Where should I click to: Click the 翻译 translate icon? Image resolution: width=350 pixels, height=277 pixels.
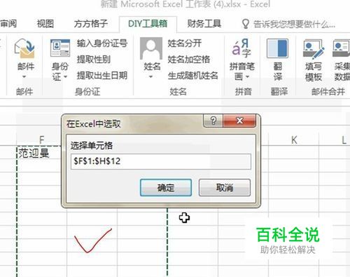pyautogui.click(x=277, y=48)
